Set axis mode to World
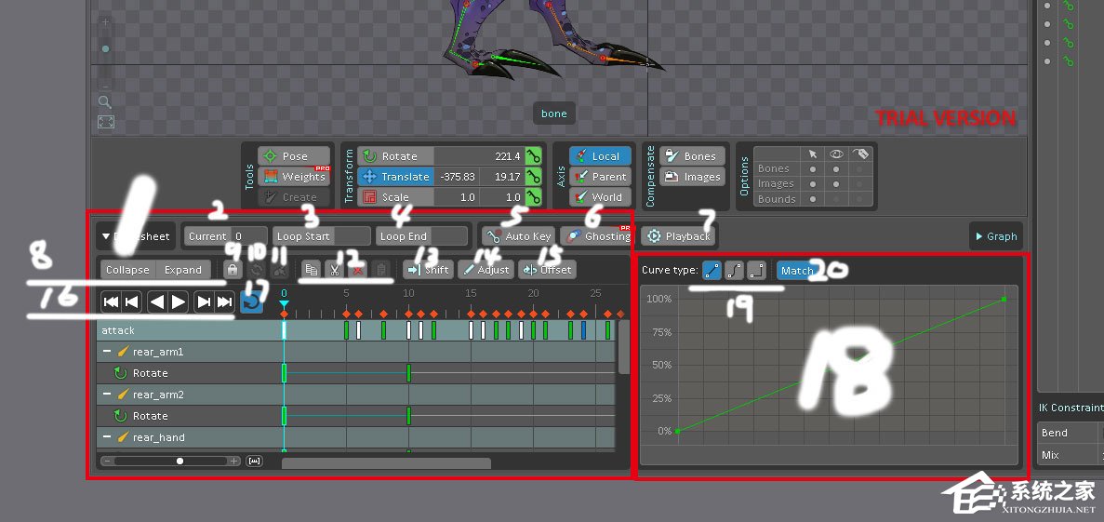This screenshot has width=1104, height=522. click(x=600, y=196)
